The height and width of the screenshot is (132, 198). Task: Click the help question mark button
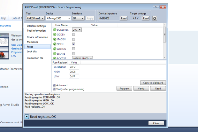[x=156, y=7]
